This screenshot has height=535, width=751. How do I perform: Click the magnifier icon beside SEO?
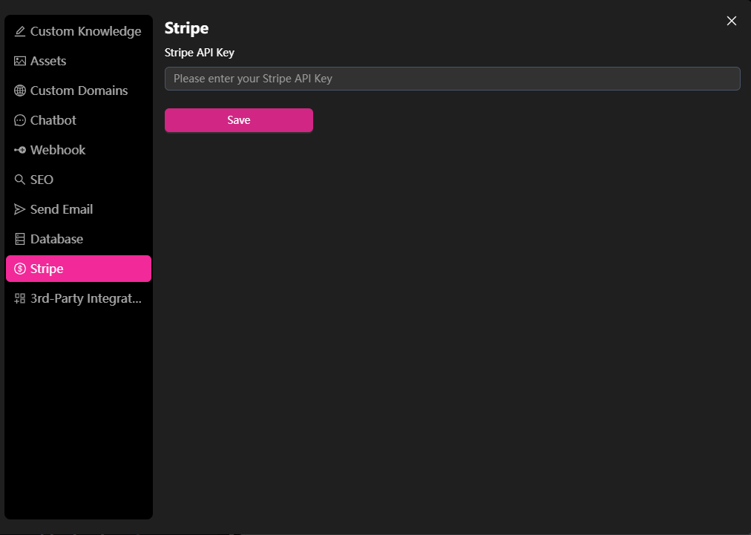click(20, 180)
